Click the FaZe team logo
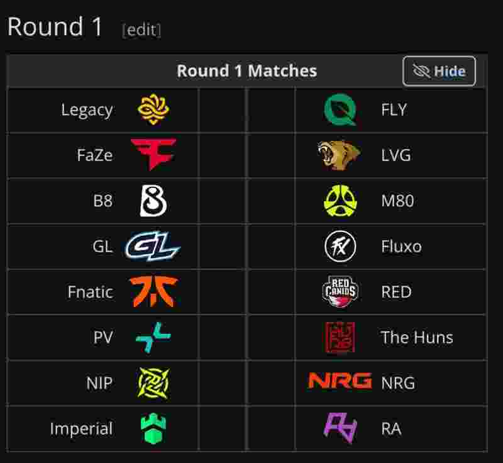 tap(153, 155)
